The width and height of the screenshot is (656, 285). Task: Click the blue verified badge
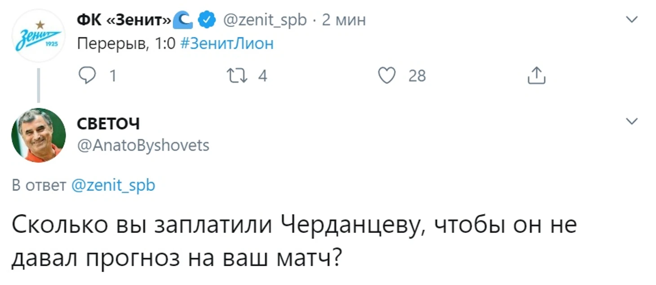click(x=207, y=20)
